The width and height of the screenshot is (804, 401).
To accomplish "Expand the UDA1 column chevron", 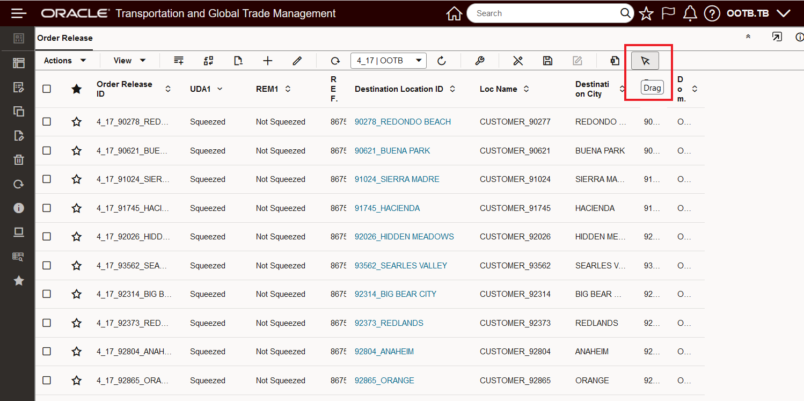I will (x=220, y=89).
